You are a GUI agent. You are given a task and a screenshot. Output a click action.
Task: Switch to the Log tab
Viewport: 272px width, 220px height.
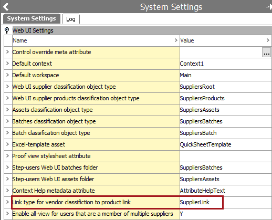tap(71, 19)
